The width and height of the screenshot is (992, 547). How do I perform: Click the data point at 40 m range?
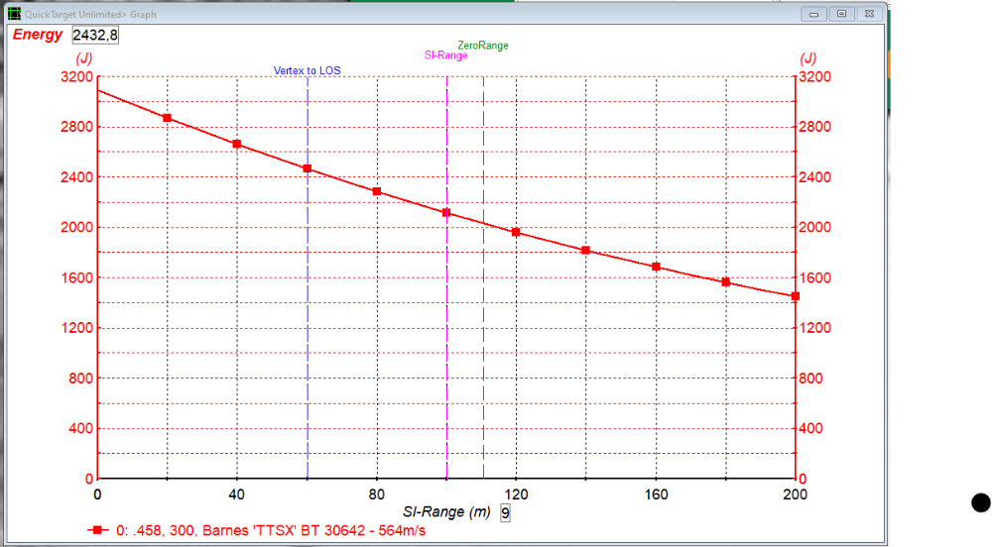237,144
